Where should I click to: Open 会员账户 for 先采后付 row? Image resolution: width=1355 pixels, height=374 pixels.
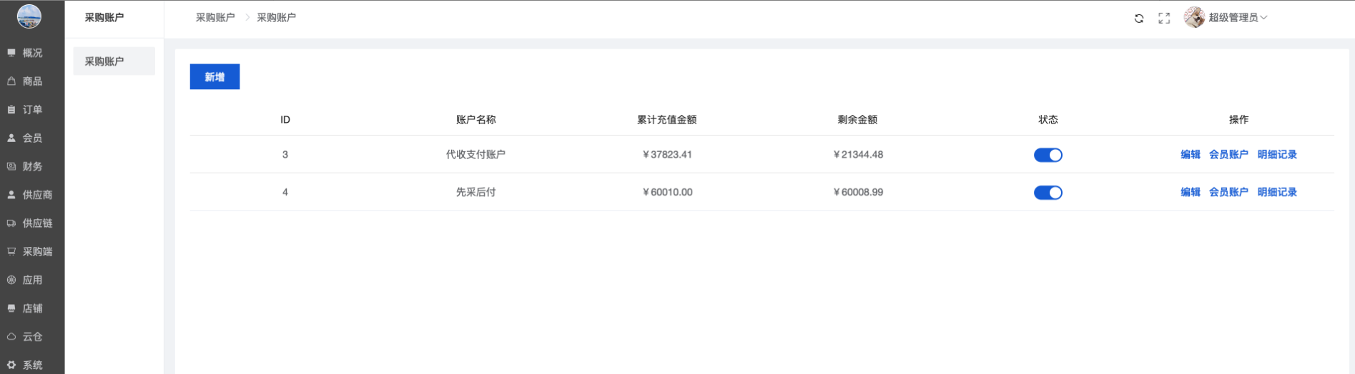tap(1228, 192)
